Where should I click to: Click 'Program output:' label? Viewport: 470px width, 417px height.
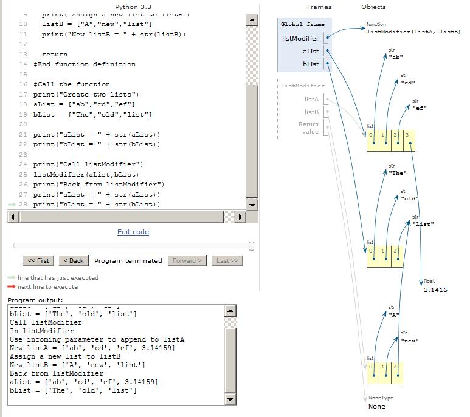(35, 300)
